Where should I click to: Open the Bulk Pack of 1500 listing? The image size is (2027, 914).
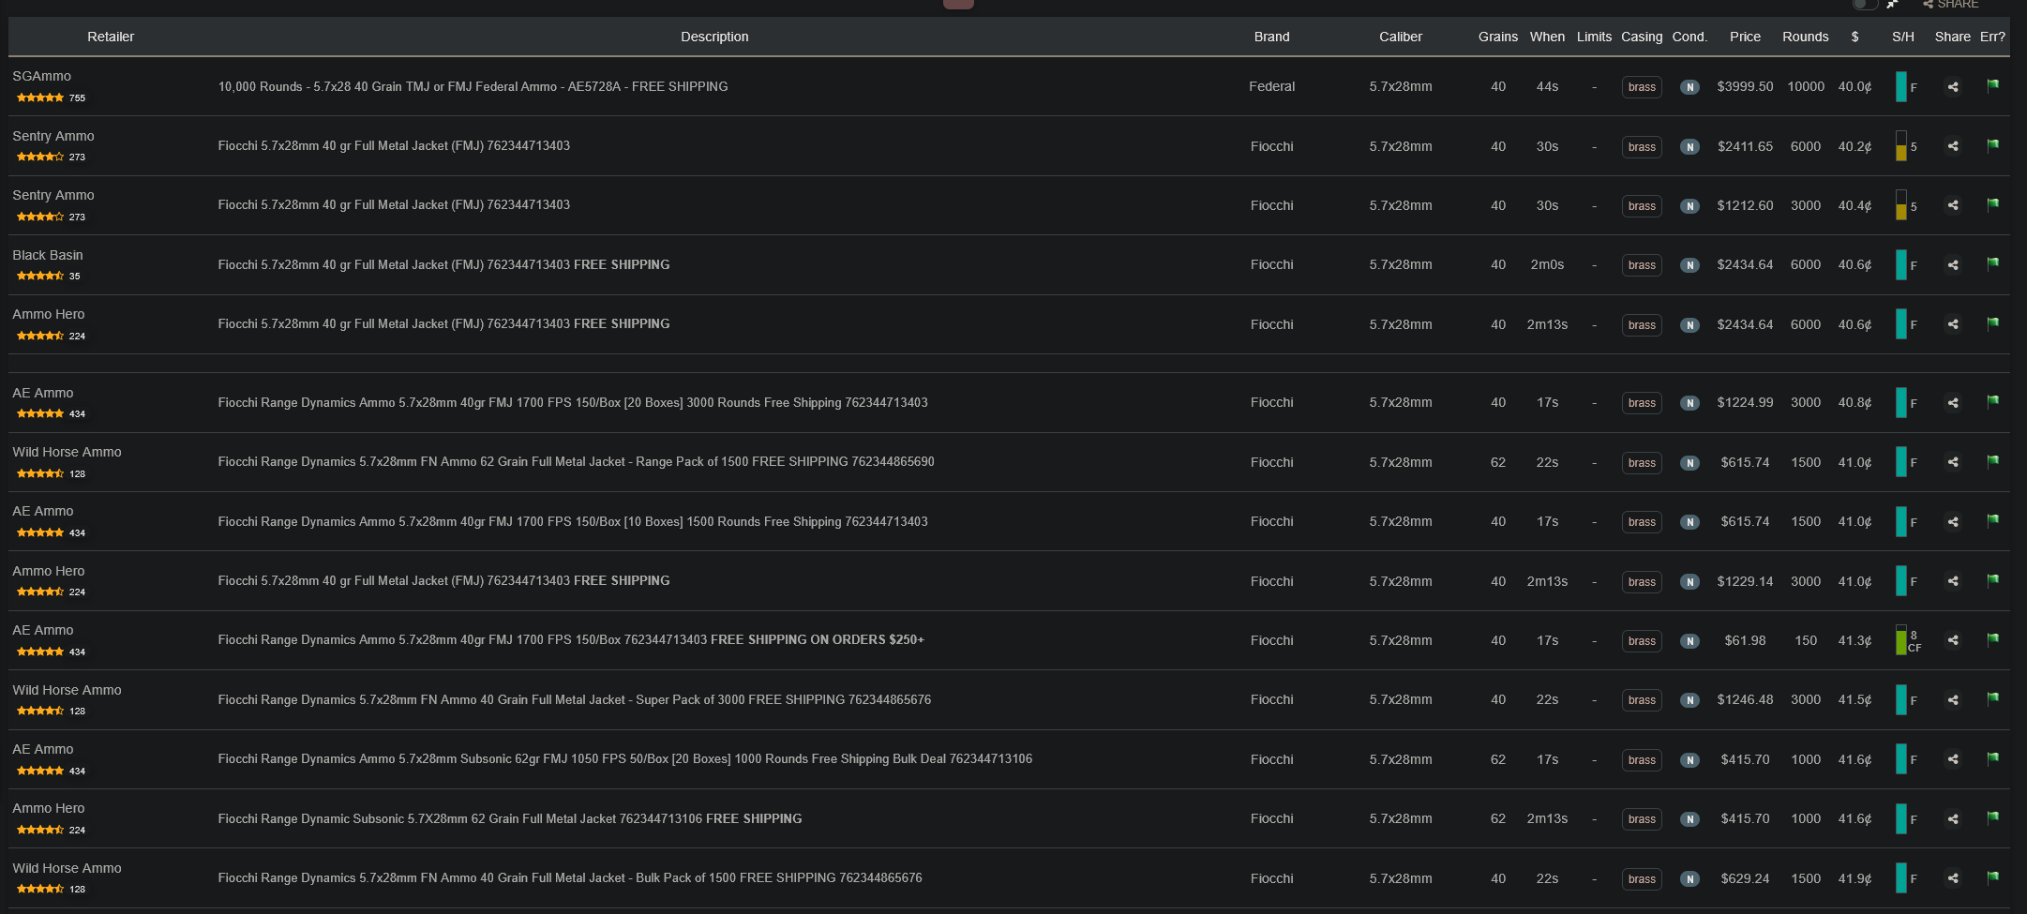click(x=570, y=877)
